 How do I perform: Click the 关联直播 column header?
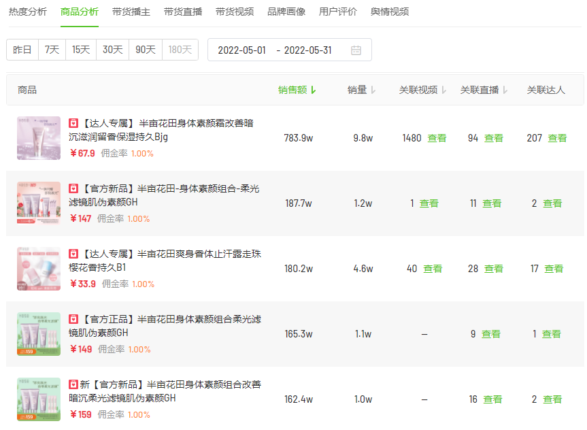[480, 90]
